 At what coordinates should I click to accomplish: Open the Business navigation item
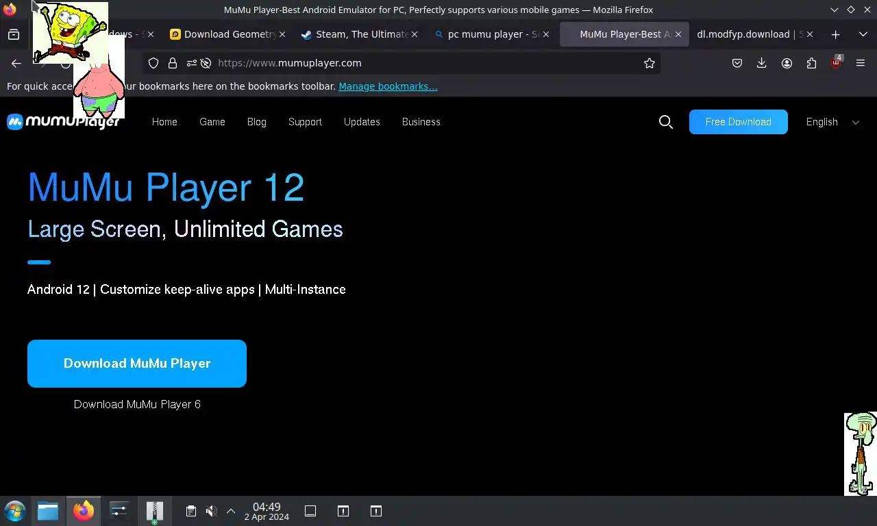(421, 122)
